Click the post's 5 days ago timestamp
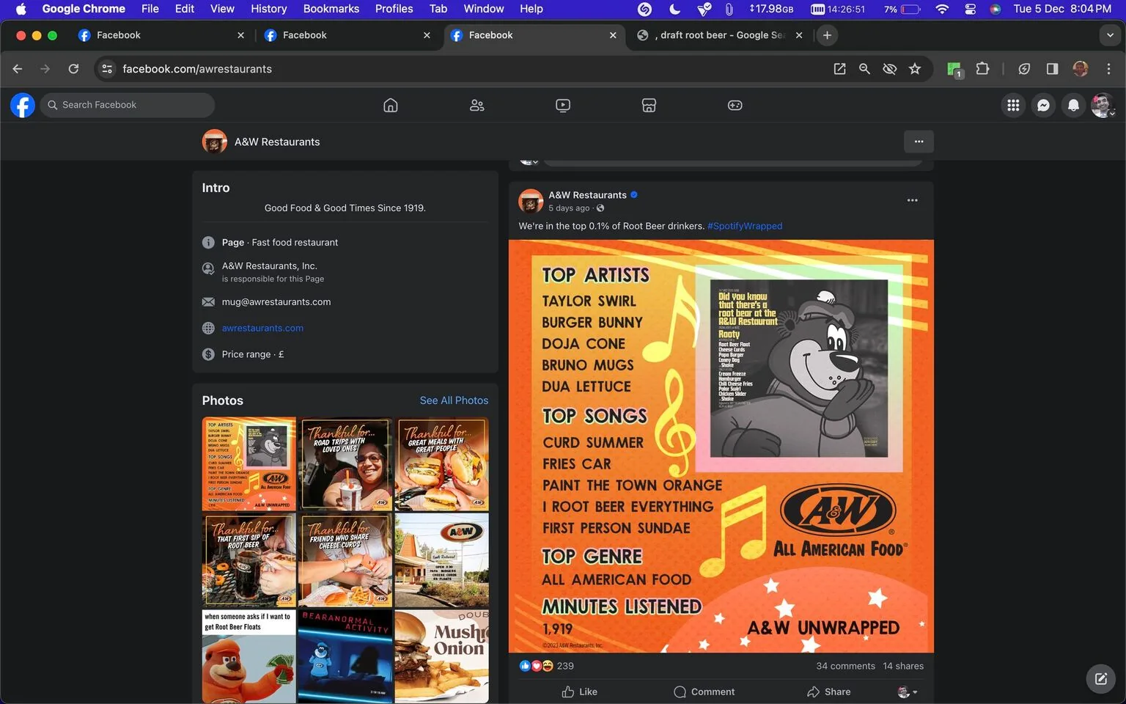This screenshot has height=704, width=1126. [569, 208]
